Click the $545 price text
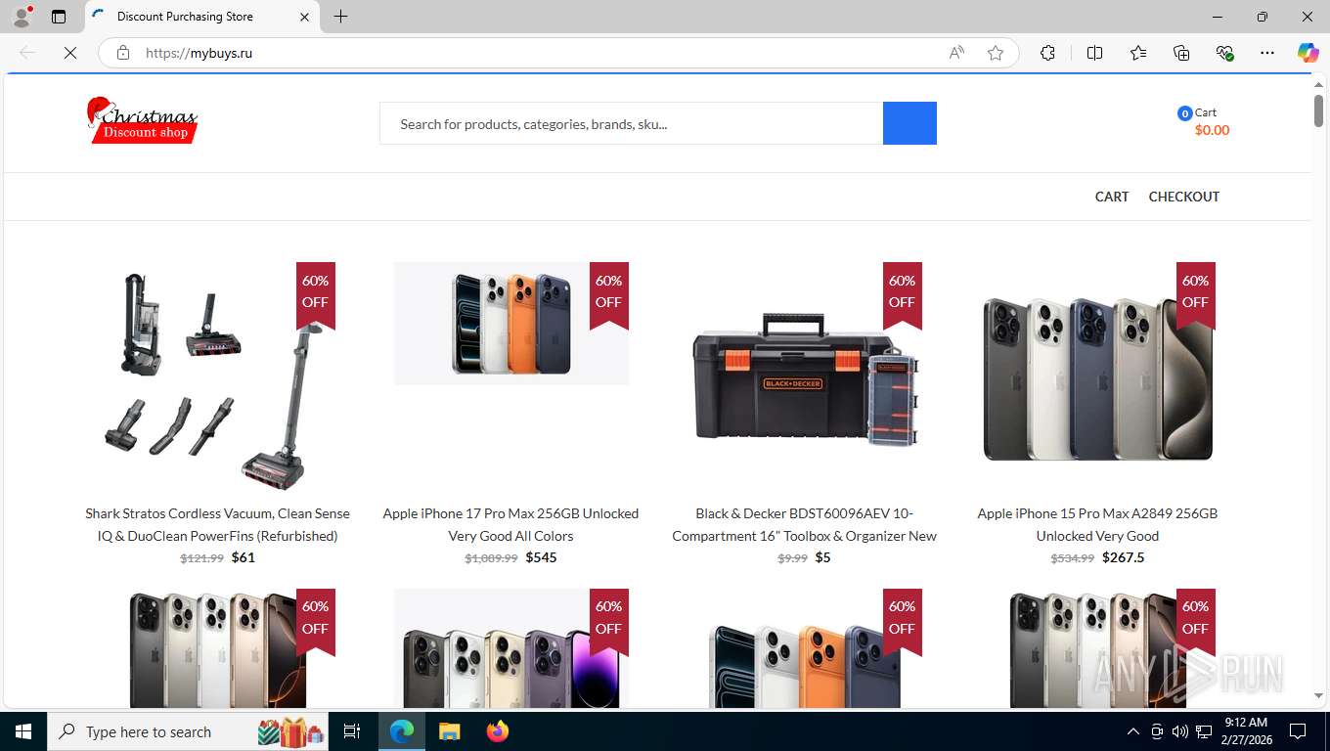Image resolution: width=1330 pixels, height=751 pixels. [541, 557]
